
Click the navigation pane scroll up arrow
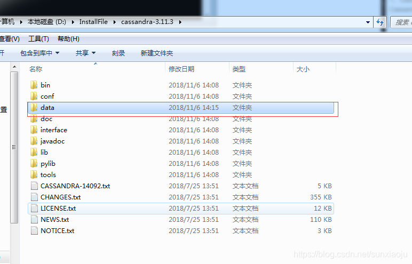[14, 67]
